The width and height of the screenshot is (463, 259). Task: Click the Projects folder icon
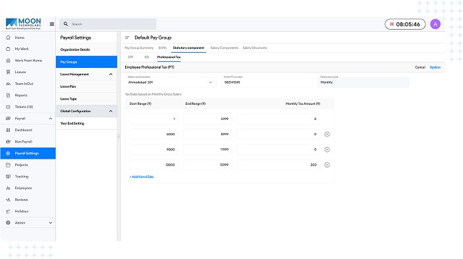click(9, 165)
